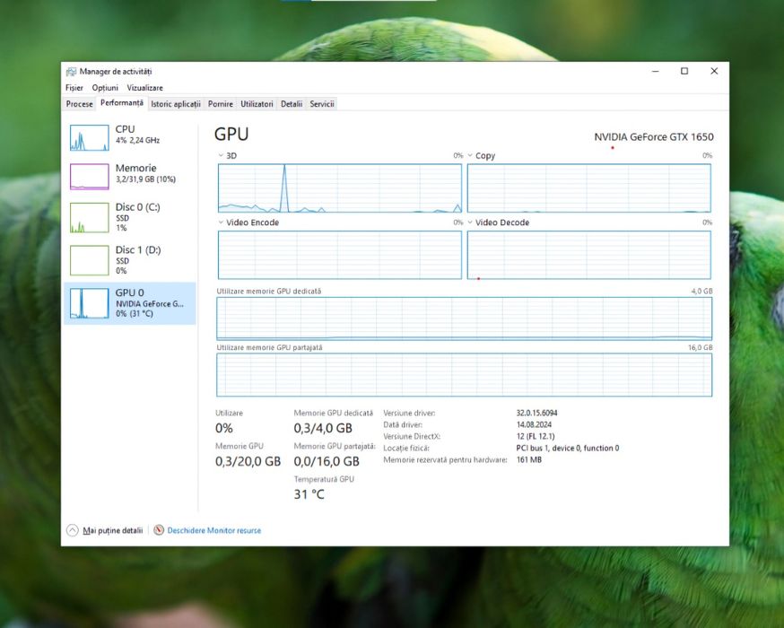Click the Resource Monitor gauge icon

159,530
